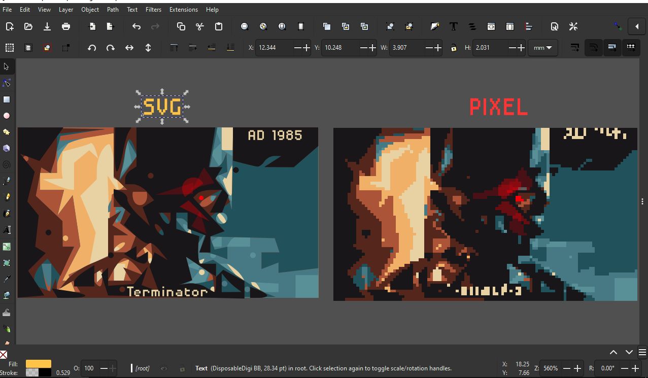Open Text and Font dialog icon
648x378 pixels.
click(453, 26)
